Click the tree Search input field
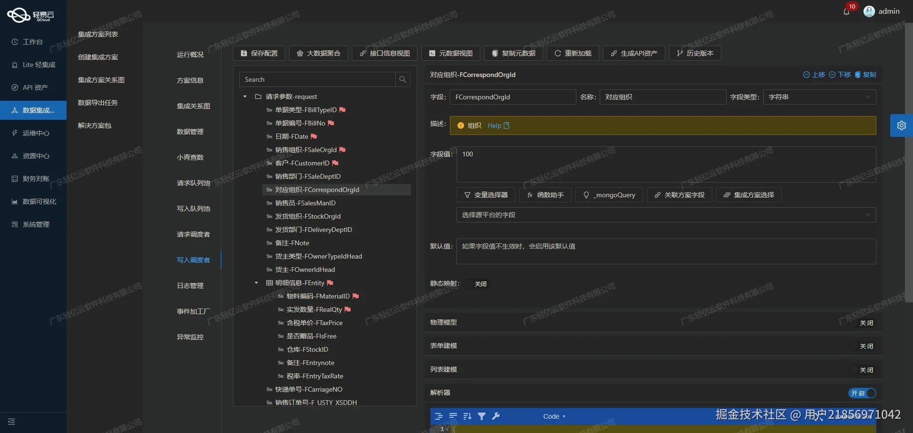The width and height of the screenshot is (913, 433). [x=317, y=79]
